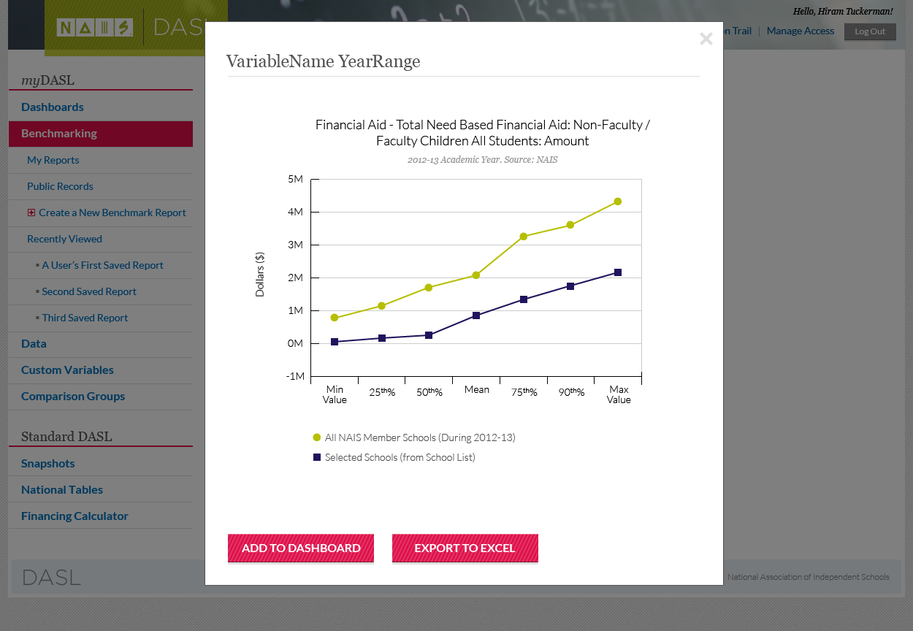Screen dimensions: 913x631
Task: Click the National Association of Independent Schools footer text
Action: click(809, 577)
